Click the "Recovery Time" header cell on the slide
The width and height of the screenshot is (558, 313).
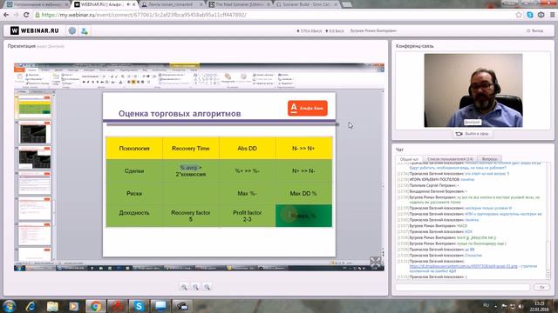(190, 149)
